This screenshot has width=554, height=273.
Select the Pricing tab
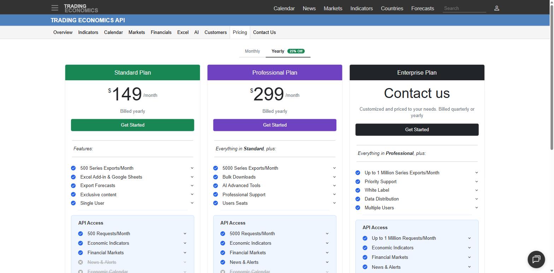coord(240,32)
